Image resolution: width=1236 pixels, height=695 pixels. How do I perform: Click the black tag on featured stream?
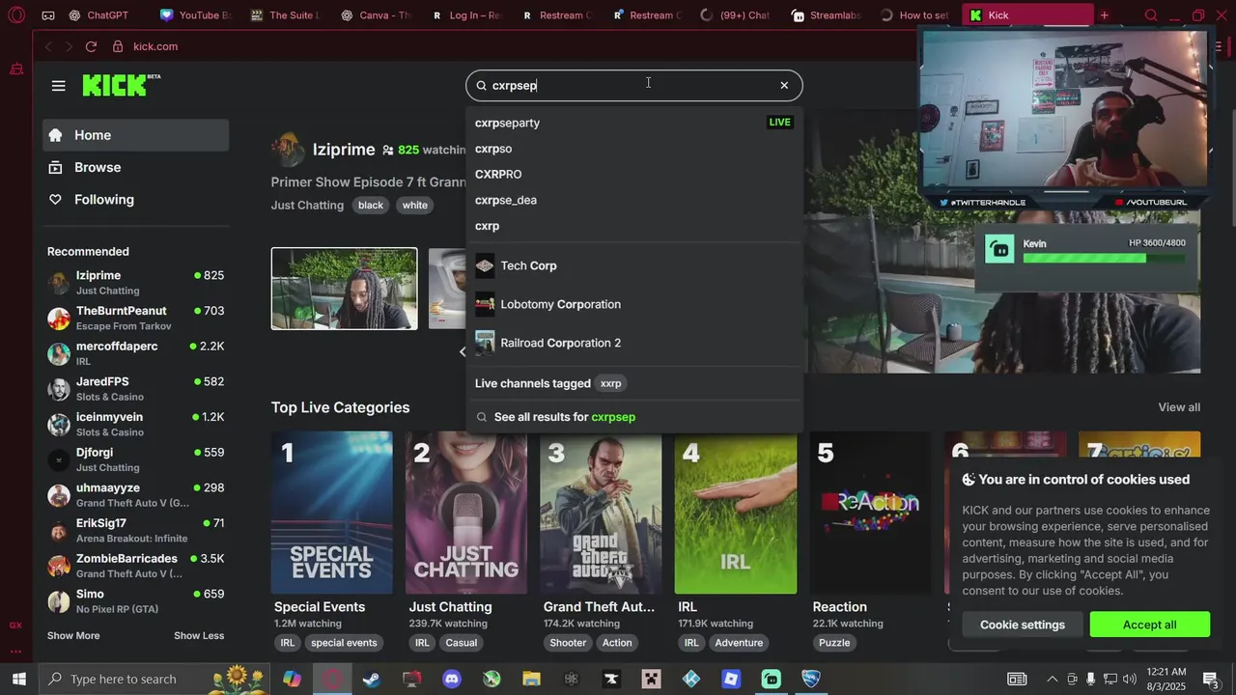(x=371, y=205)
